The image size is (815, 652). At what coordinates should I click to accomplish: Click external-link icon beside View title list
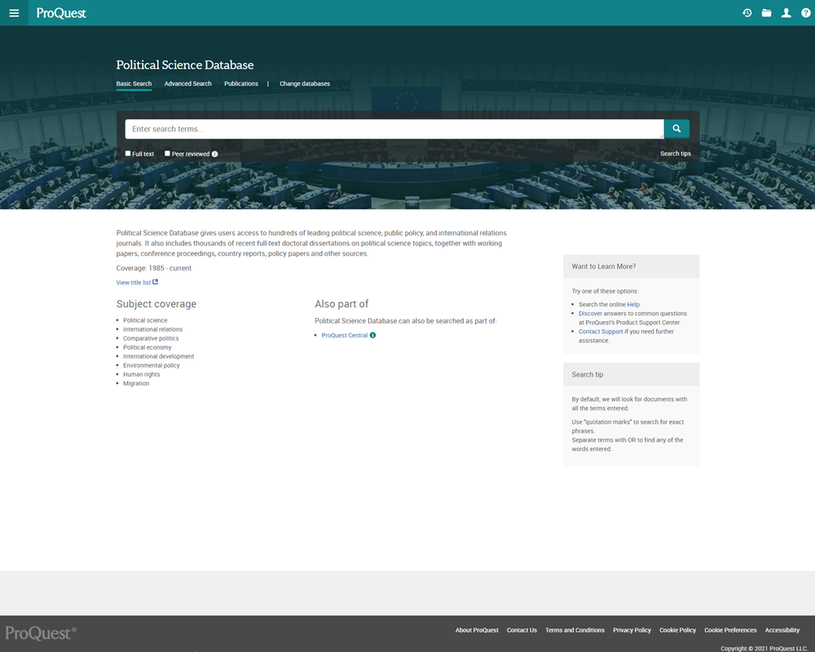(x=155, y=282)
